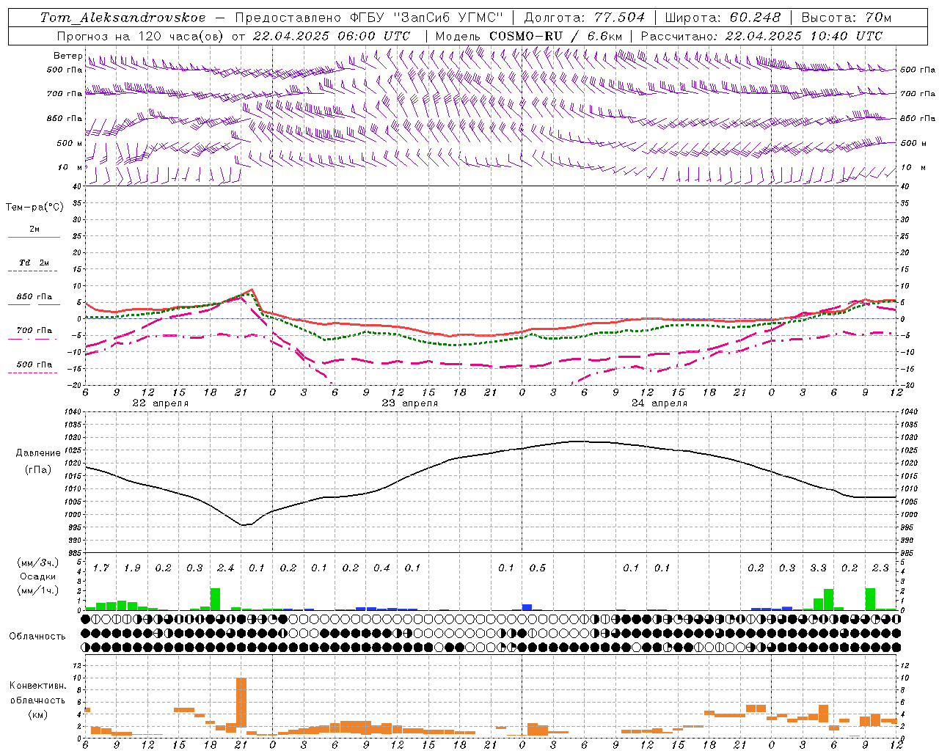This screenshot has width=939, height=751.
Task: Click the 10 м wind level label on left
Action: [x=70, y=167]
